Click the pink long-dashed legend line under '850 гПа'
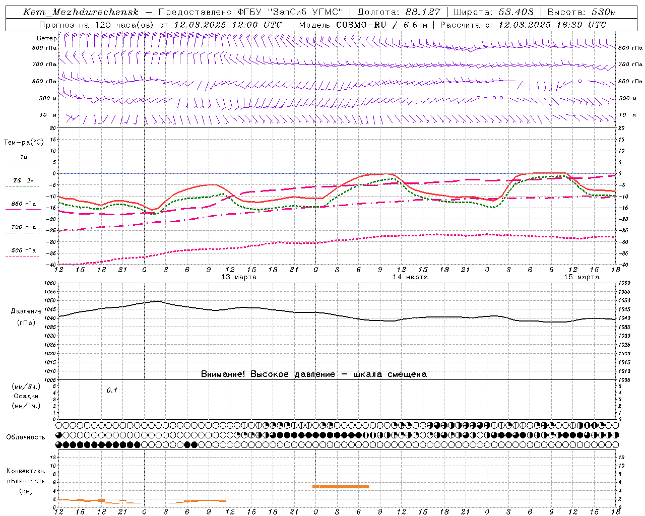Viewport: 645px width, 516px height. (23, 210)
